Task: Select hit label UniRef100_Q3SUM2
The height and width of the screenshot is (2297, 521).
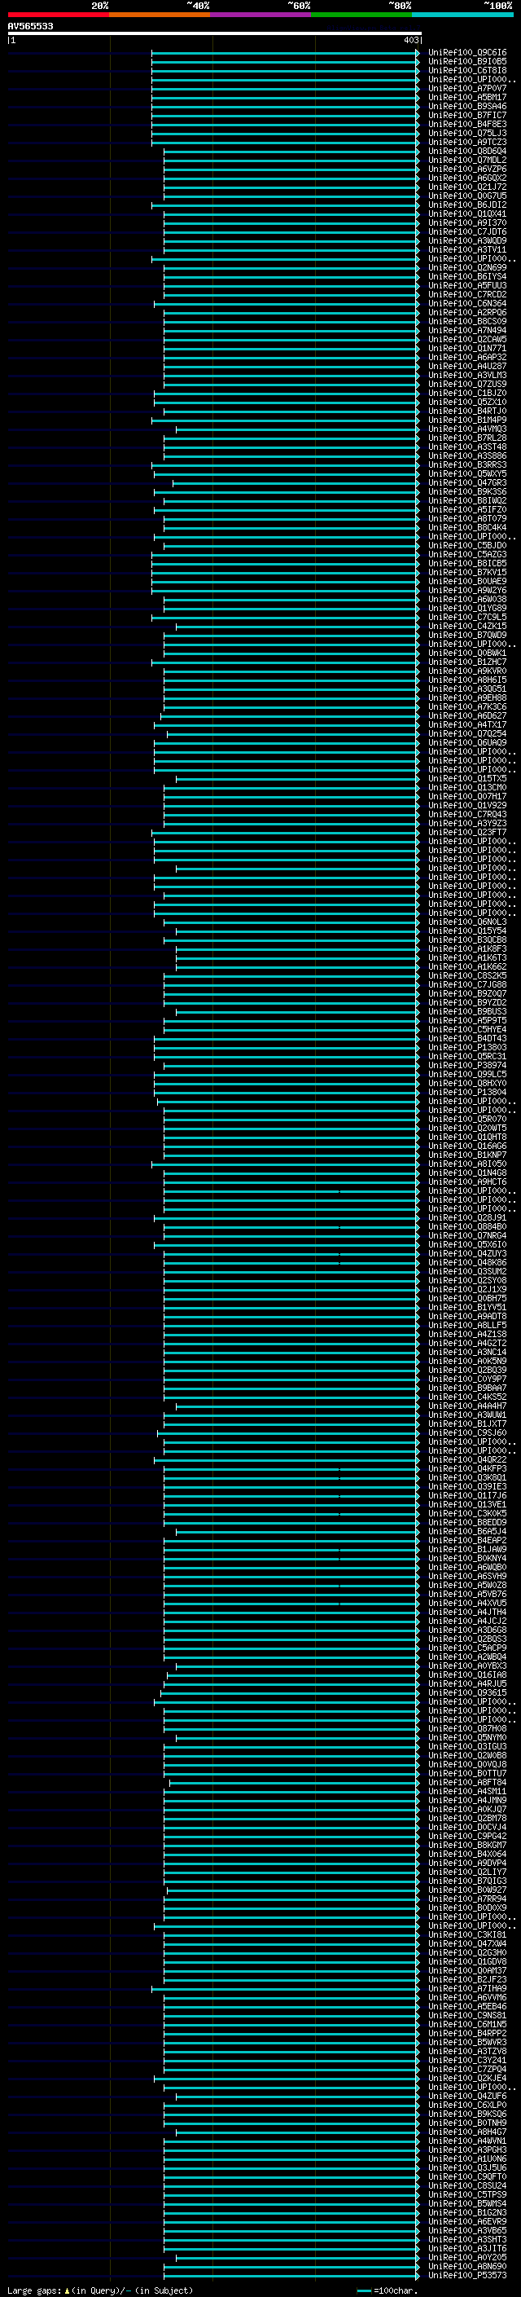Action: [x=467, y=1272]
